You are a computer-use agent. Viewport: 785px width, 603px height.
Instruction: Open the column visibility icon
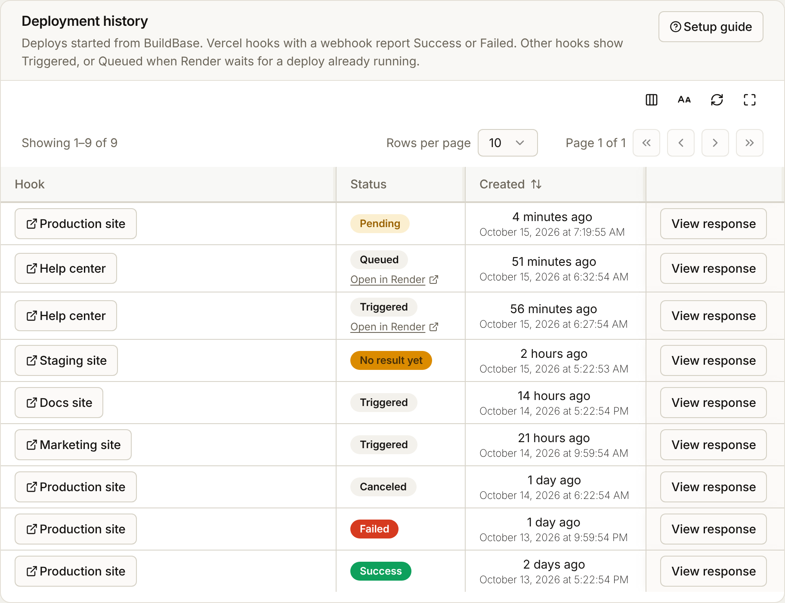[652, 100]
